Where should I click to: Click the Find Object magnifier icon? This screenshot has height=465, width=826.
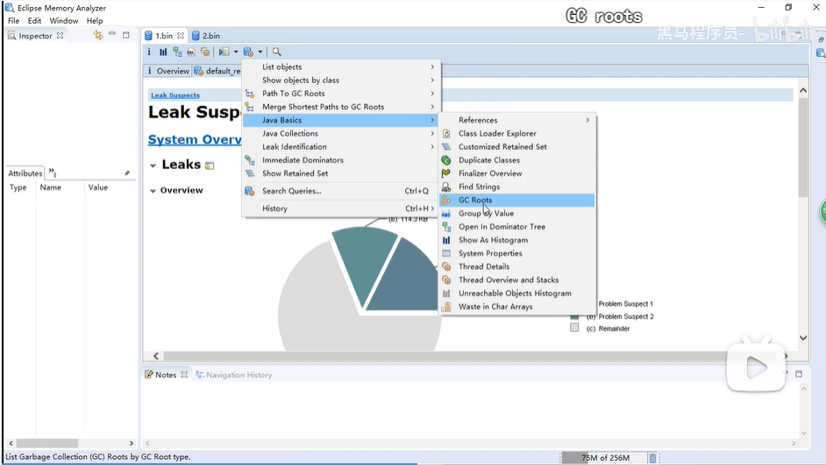[x=276, y=52]
